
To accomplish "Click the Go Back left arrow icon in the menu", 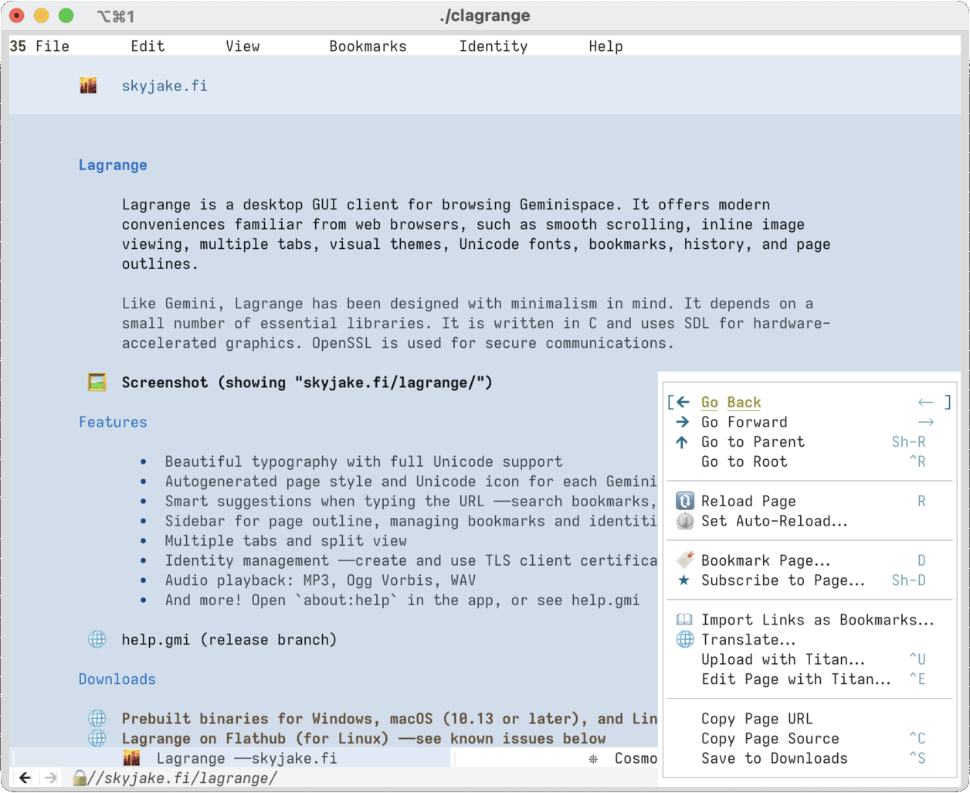I will pyautogui.click(x=683, y=402).
